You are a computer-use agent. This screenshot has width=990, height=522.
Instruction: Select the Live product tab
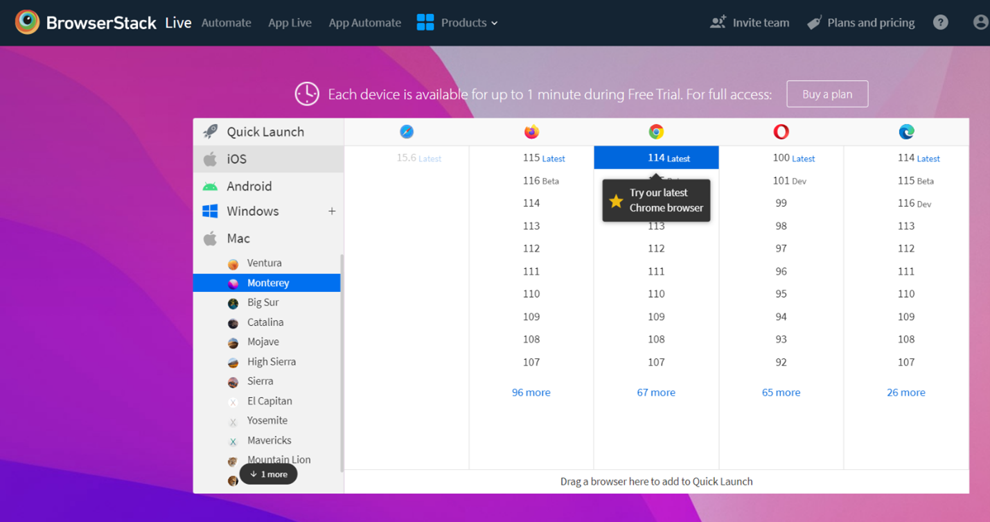click(x=178, y=23)
